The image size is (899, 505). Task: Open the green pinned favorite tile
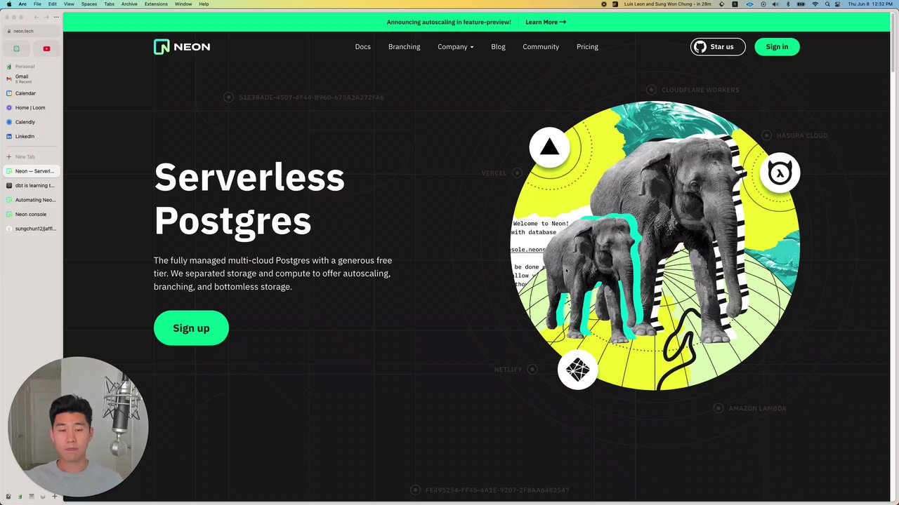click(17, 48)
